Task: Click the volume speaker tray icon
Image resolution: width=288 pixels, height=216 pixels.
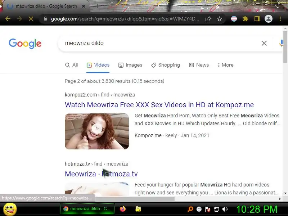Action: (x=225, y=209)
